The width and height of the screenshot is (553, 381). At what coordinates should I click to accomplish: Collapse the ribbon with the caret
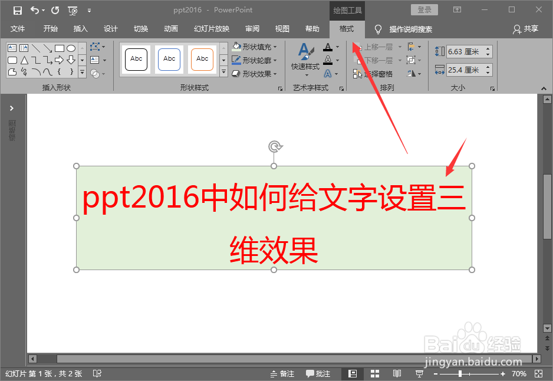(x=544, y=88)
